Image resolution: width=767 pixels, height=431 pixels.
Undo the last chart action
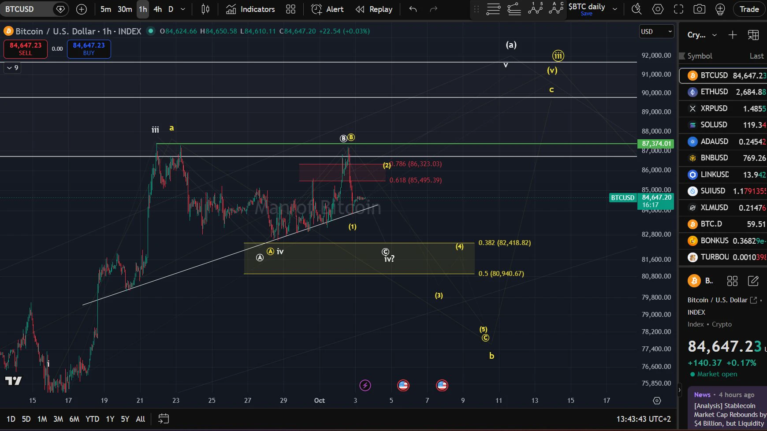click(x=413, y=9)
